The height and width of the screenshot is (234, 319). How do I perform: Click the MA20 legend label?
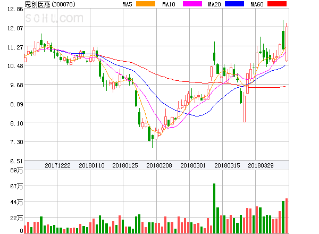(214, 4)
